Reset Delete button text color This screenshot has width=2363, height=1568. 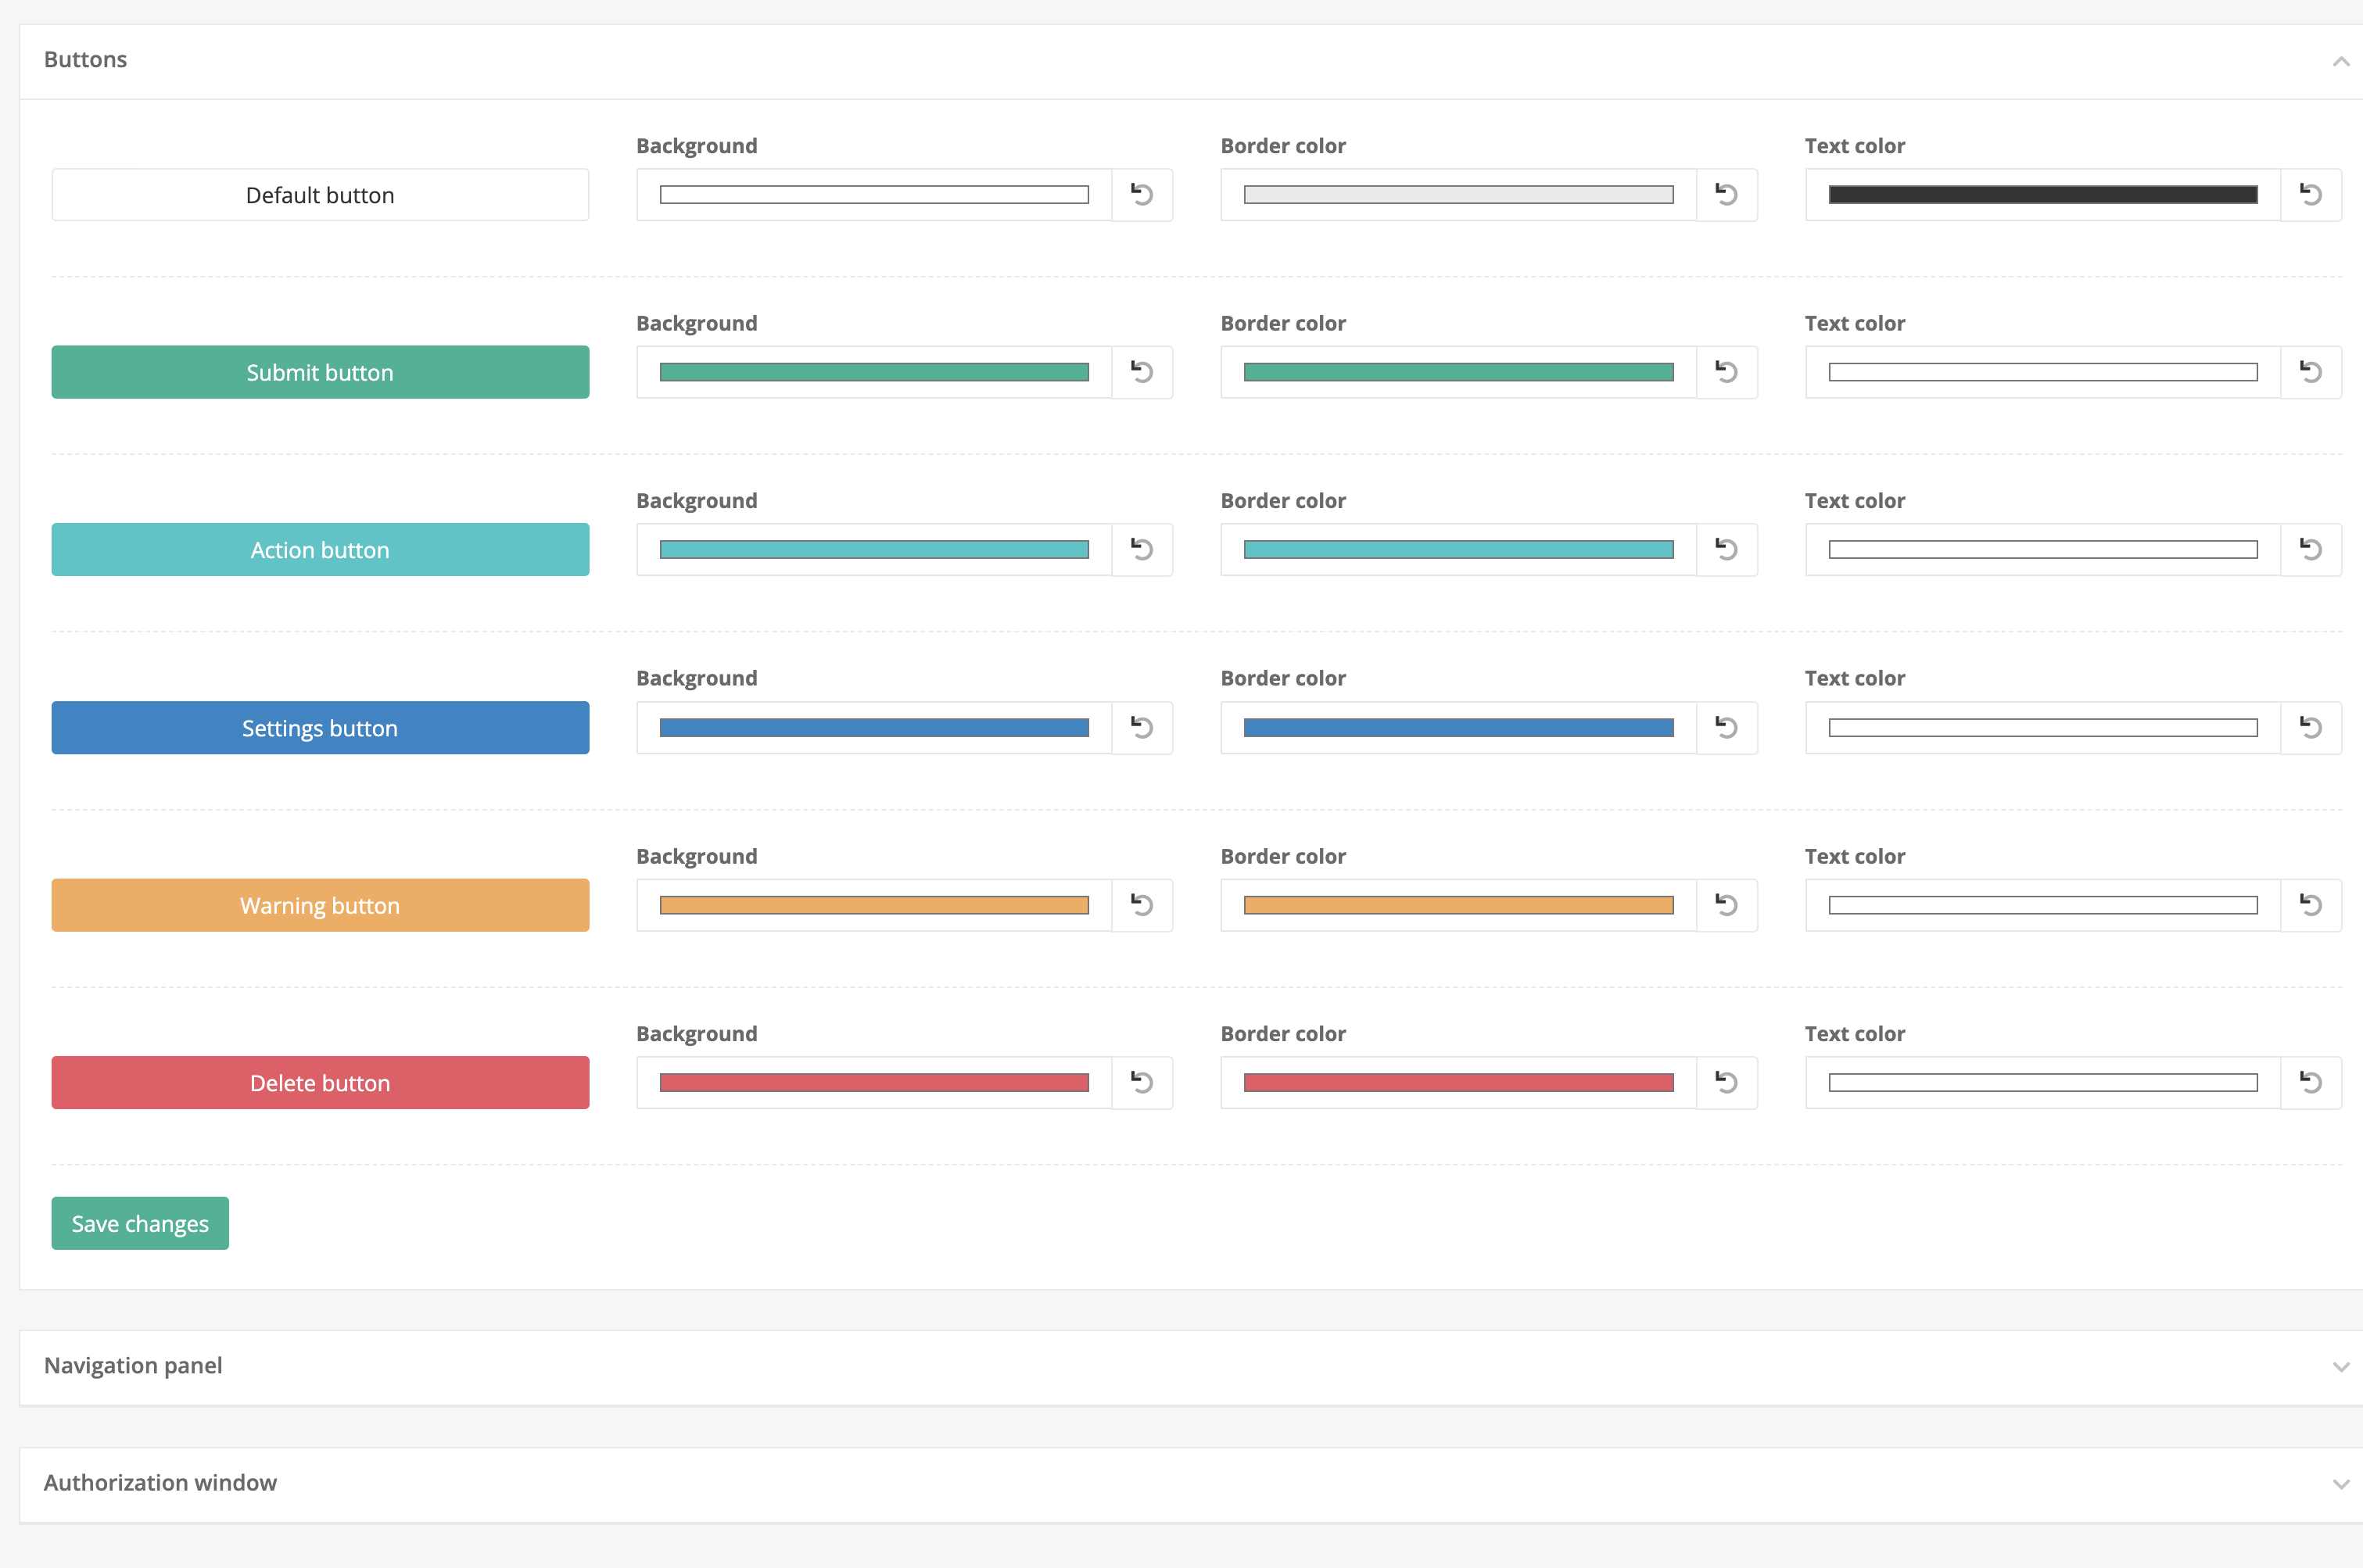(x=2310, y=1082)
